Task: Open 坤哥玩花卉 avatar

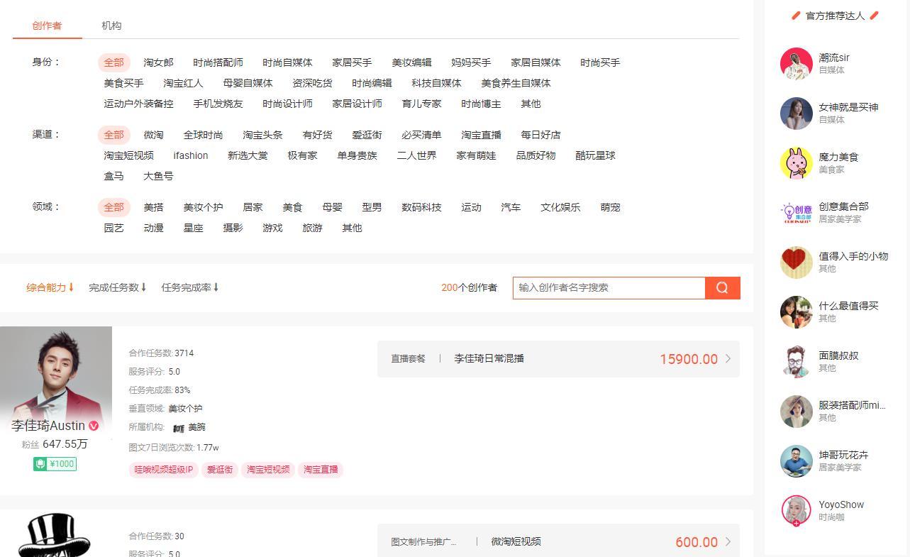Action: point(796,461)
